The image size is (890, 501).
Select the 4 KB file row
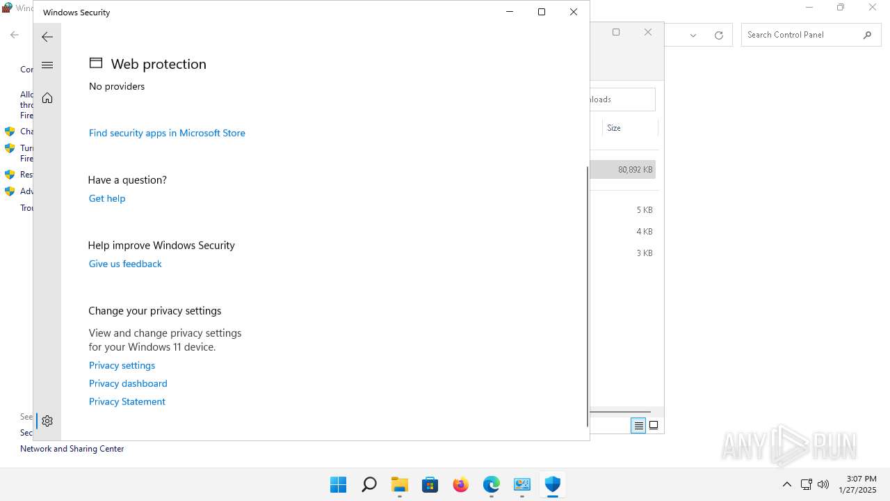[623, 232]
